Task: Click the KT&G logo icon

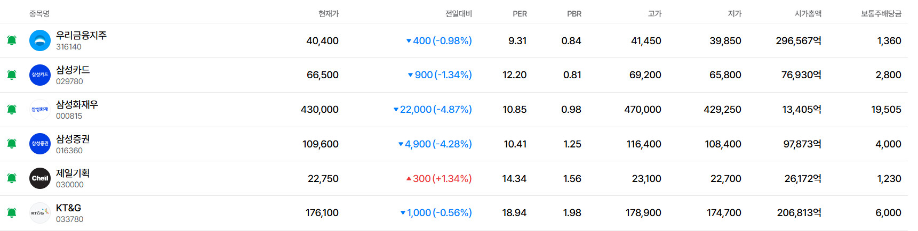Action: click(x=40, y=213)
